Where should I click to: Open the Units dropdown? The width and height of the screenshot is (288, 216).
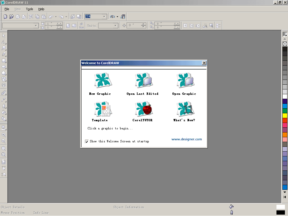pyautogui.click(x=115, y=26)
